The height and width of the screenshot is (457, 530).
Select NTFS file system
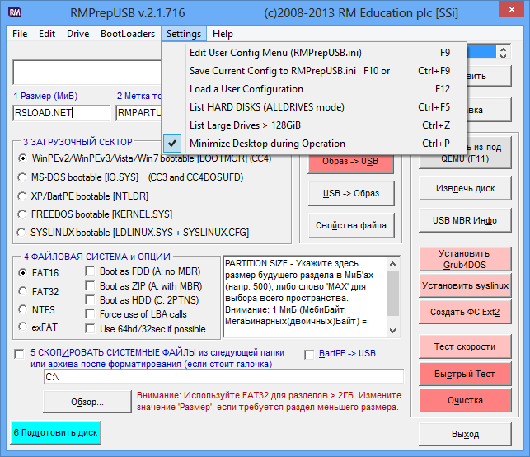(x=22, y=309)
